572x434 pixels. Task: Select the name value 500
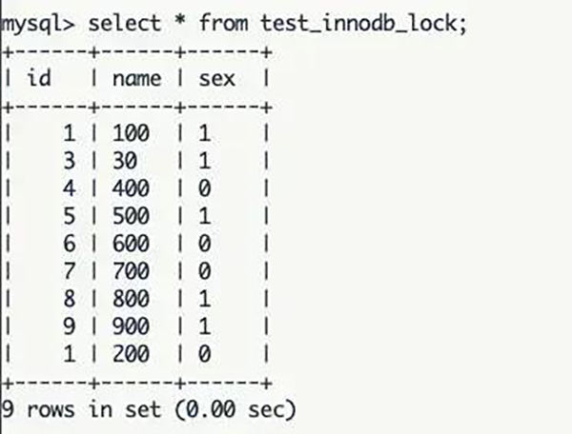(x=131, y=215)
